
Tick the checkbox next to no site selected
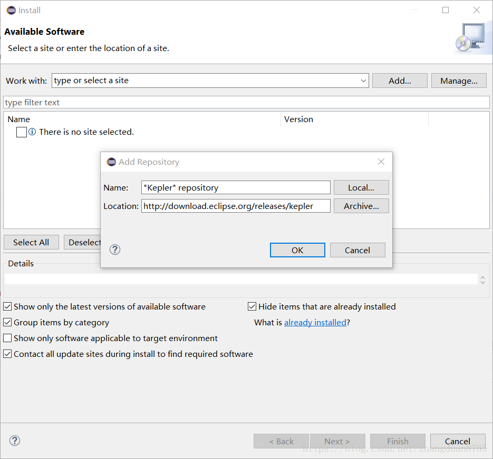click(22, 132)
